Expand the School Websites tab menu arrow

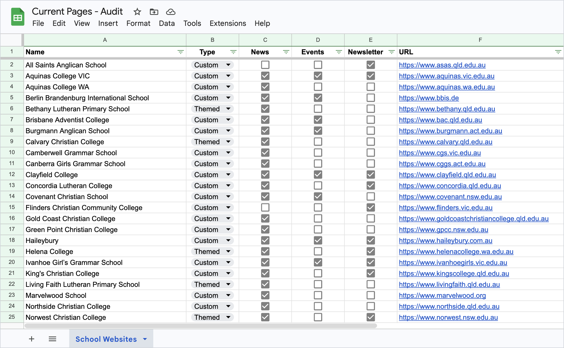point(145,339)
